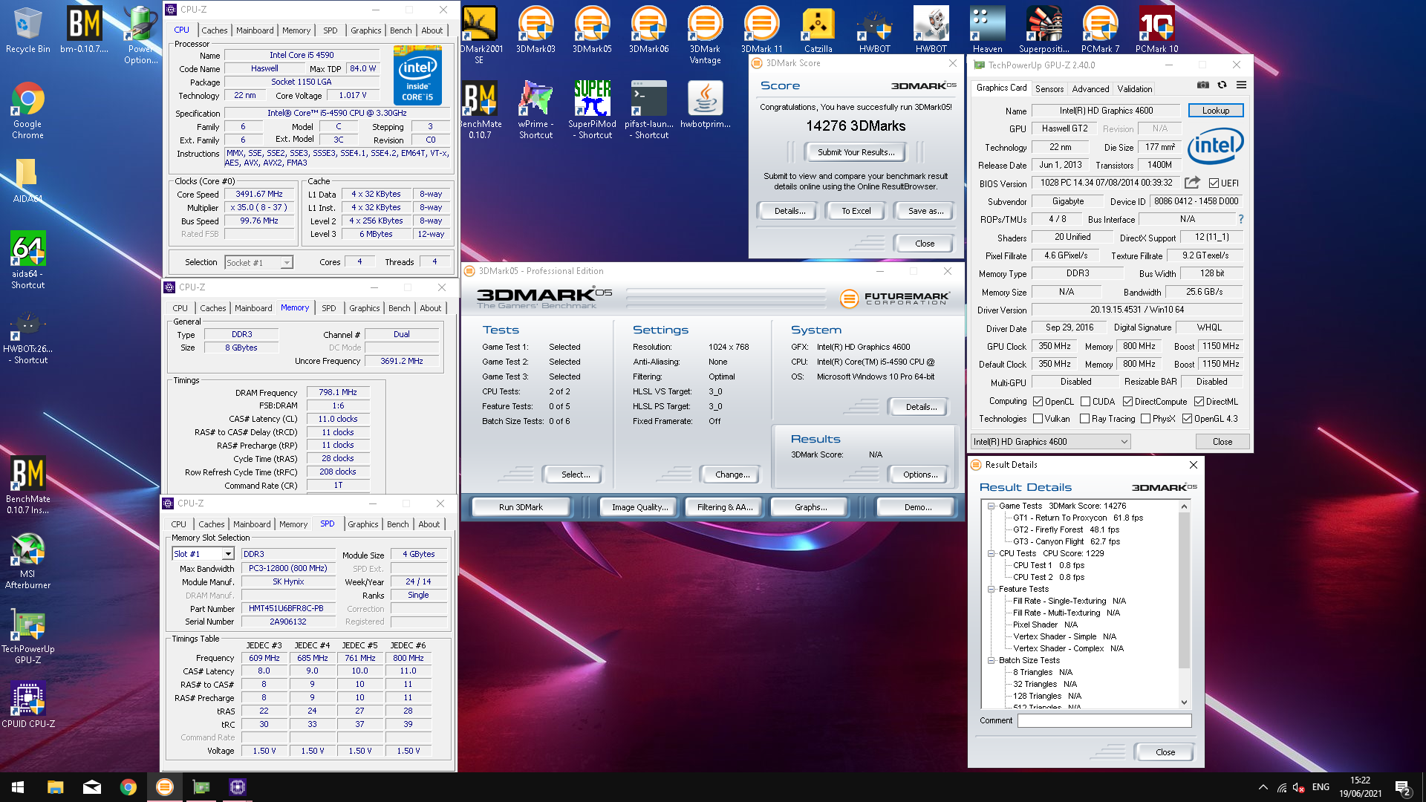This screenshot has width=1426, height=802.
Task: Click the BIOS export share icon in GPU-Z
Action: tap(1192, 183)
